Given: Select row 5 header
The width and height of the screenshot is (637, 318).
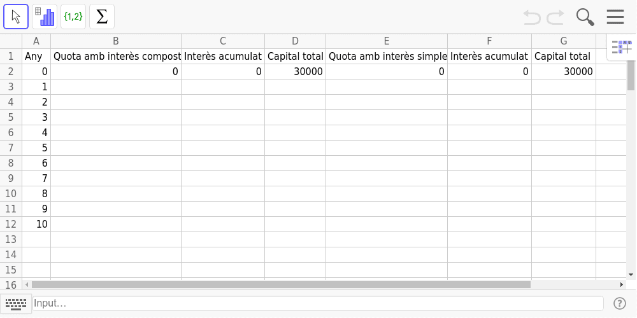Looking at the screenshot, I should tap(11, 118).
